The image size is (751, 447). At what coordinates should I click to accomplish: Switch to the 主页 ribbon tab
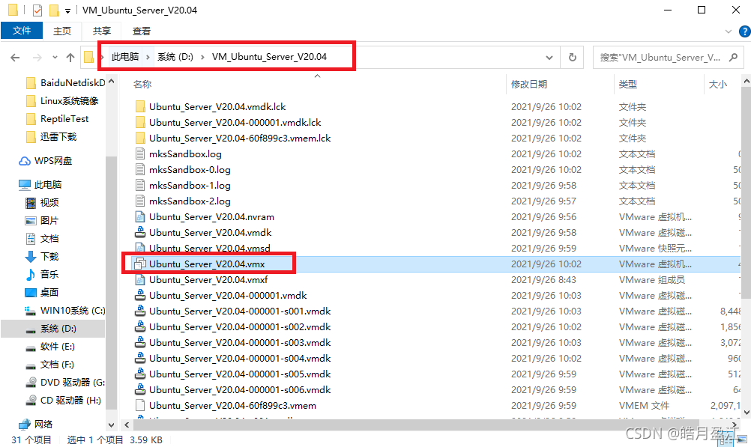62,31
